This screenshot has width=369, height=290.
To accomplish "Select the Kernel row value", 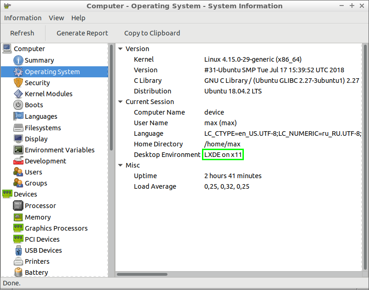I will (x=253, y=59).
